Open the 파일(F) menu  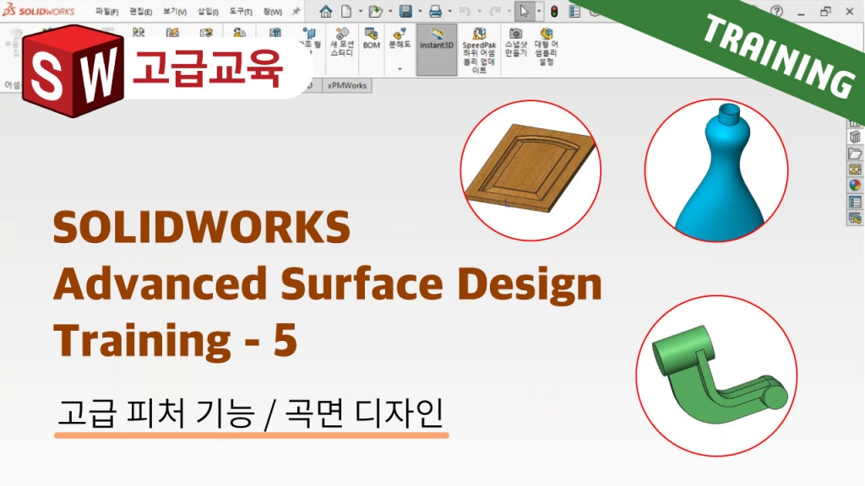[x=106, y=12]
